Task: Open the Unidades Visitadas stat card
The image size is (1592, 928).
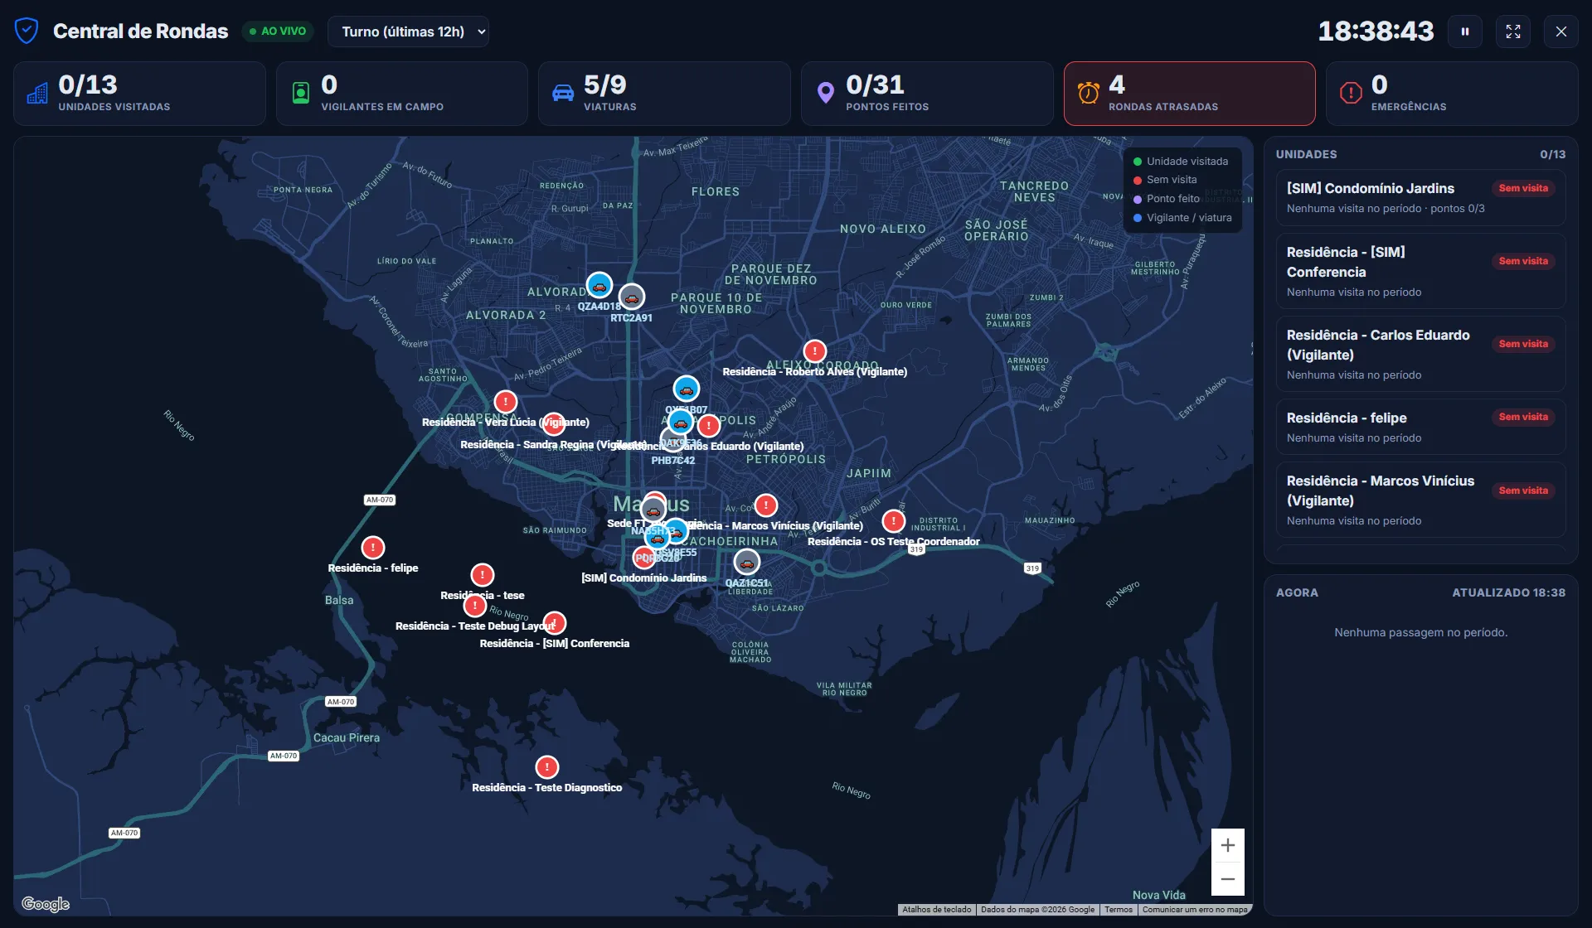Action: [x=139, y=94]
